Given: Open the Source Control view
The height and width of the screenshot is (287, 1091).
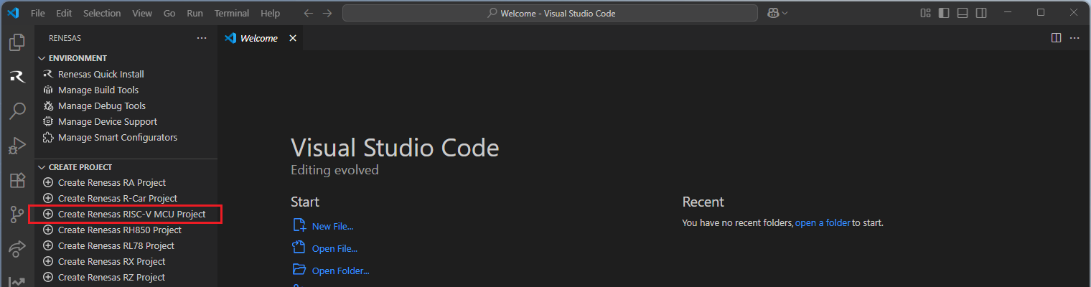Looking at the screenshot, I should (x=17, y=214).
